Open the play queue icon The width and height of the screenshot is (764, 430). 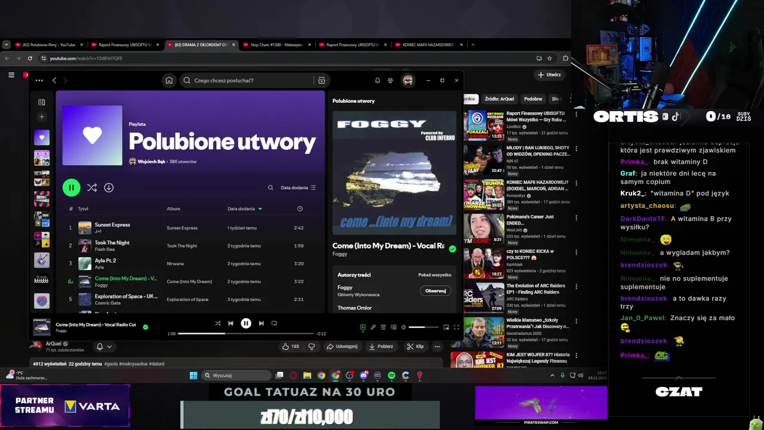383,327
